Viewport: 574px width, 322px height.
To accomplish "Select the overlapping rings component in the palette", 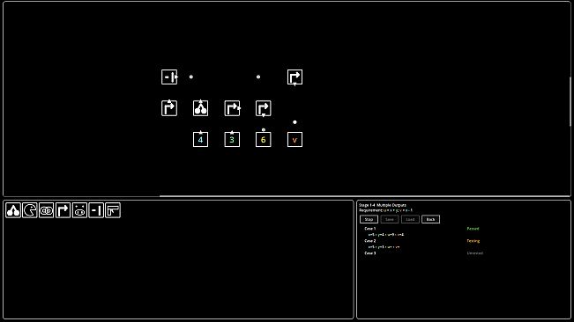I will tap(46, 210).
